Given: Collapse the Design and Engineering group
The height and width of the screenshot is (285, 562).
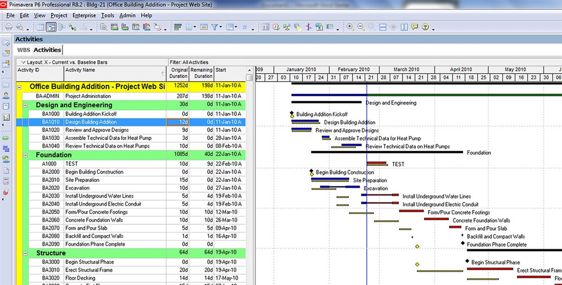Looking at the screenshot, I should click(x=25, y=105).
